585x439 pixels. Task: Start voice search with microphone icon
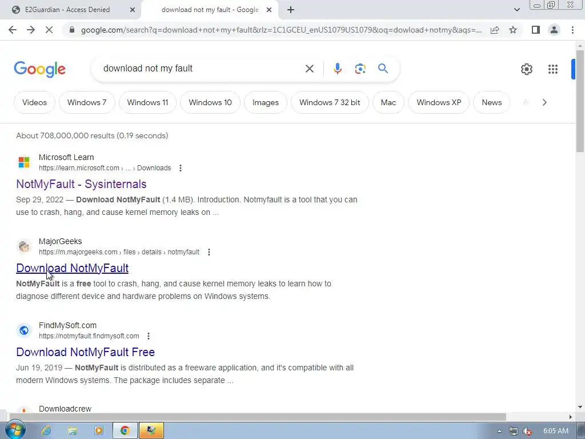[337, 69]
